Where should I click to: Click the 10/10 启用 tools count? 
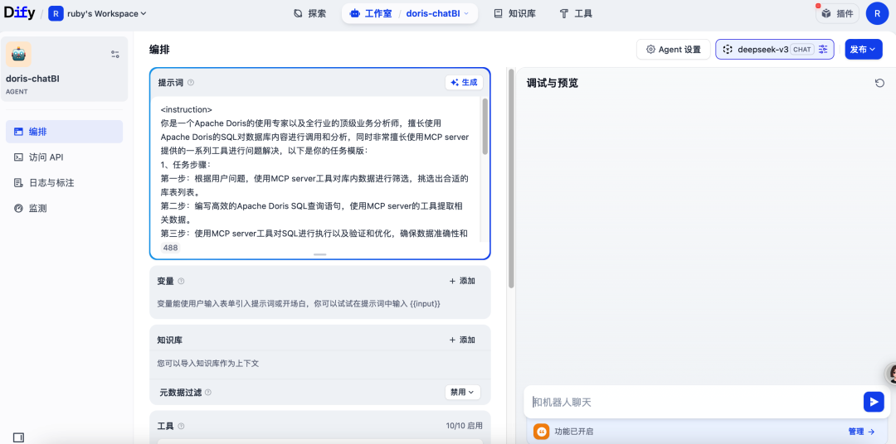tap(464, 426)
